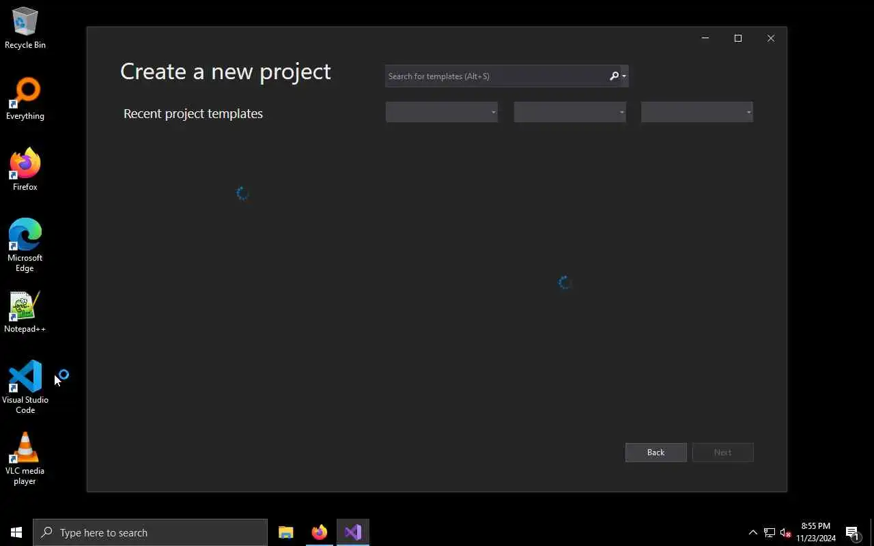Minimize the Create a new project window

click(x=705, y=38)
